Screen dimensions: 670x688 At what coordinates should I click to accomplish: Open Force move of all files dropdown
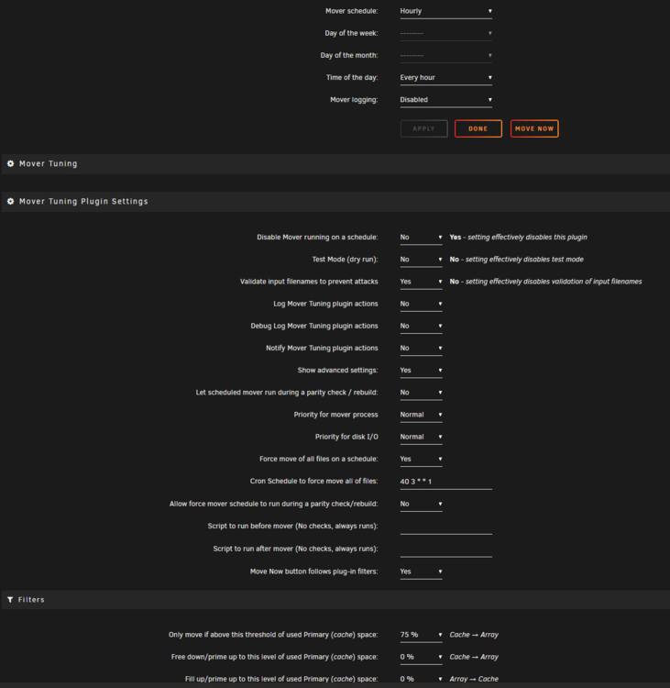pyautogui.click(x=421, y=459)
